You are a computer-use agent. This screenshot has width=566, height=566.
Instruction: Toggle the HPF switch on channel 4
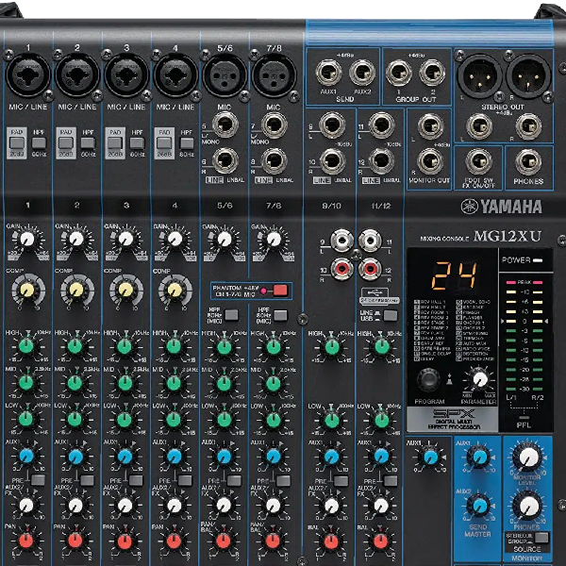(187, 143)
